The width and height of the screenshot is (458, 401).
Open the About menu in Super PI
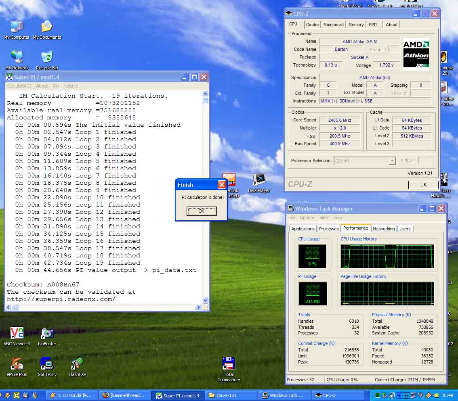pos(47,86)
